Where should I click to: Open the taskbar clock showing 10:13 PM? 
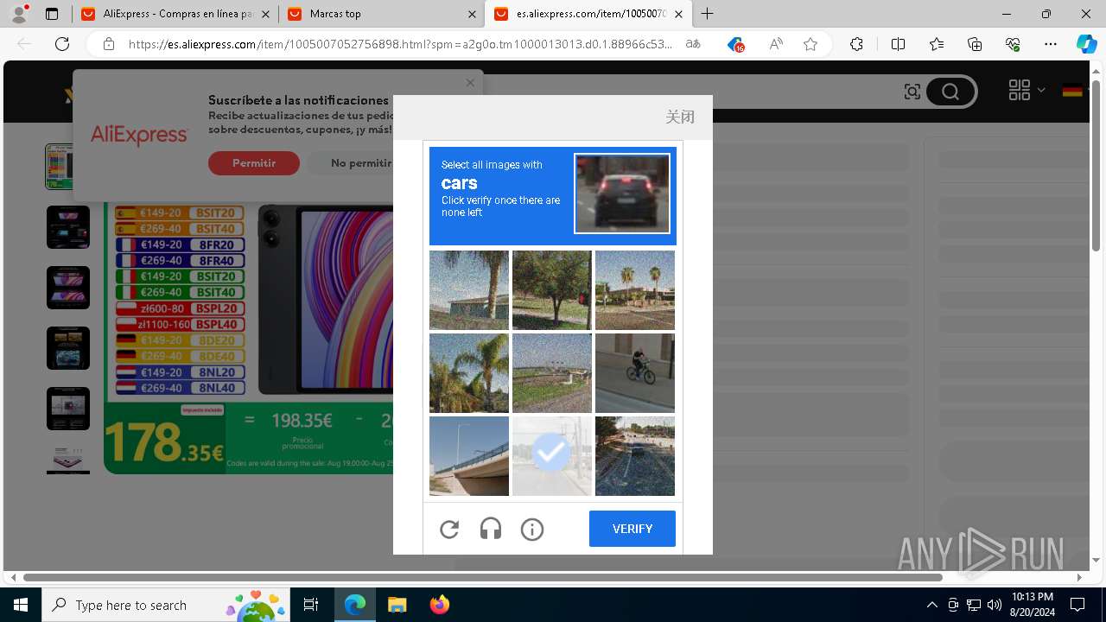point(1032,604)
